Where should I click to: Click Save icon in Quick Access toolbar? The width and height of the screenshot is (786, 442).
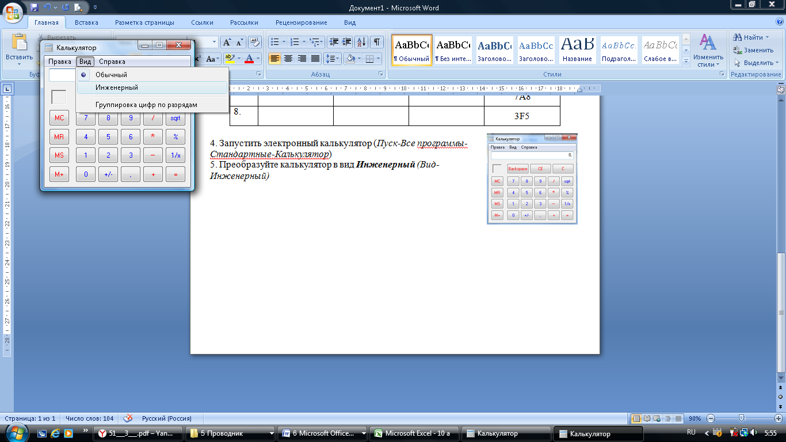35,7
